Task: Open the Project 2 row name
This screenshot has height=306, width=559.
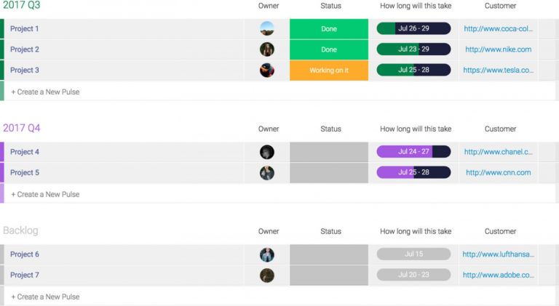Action: 25,49
